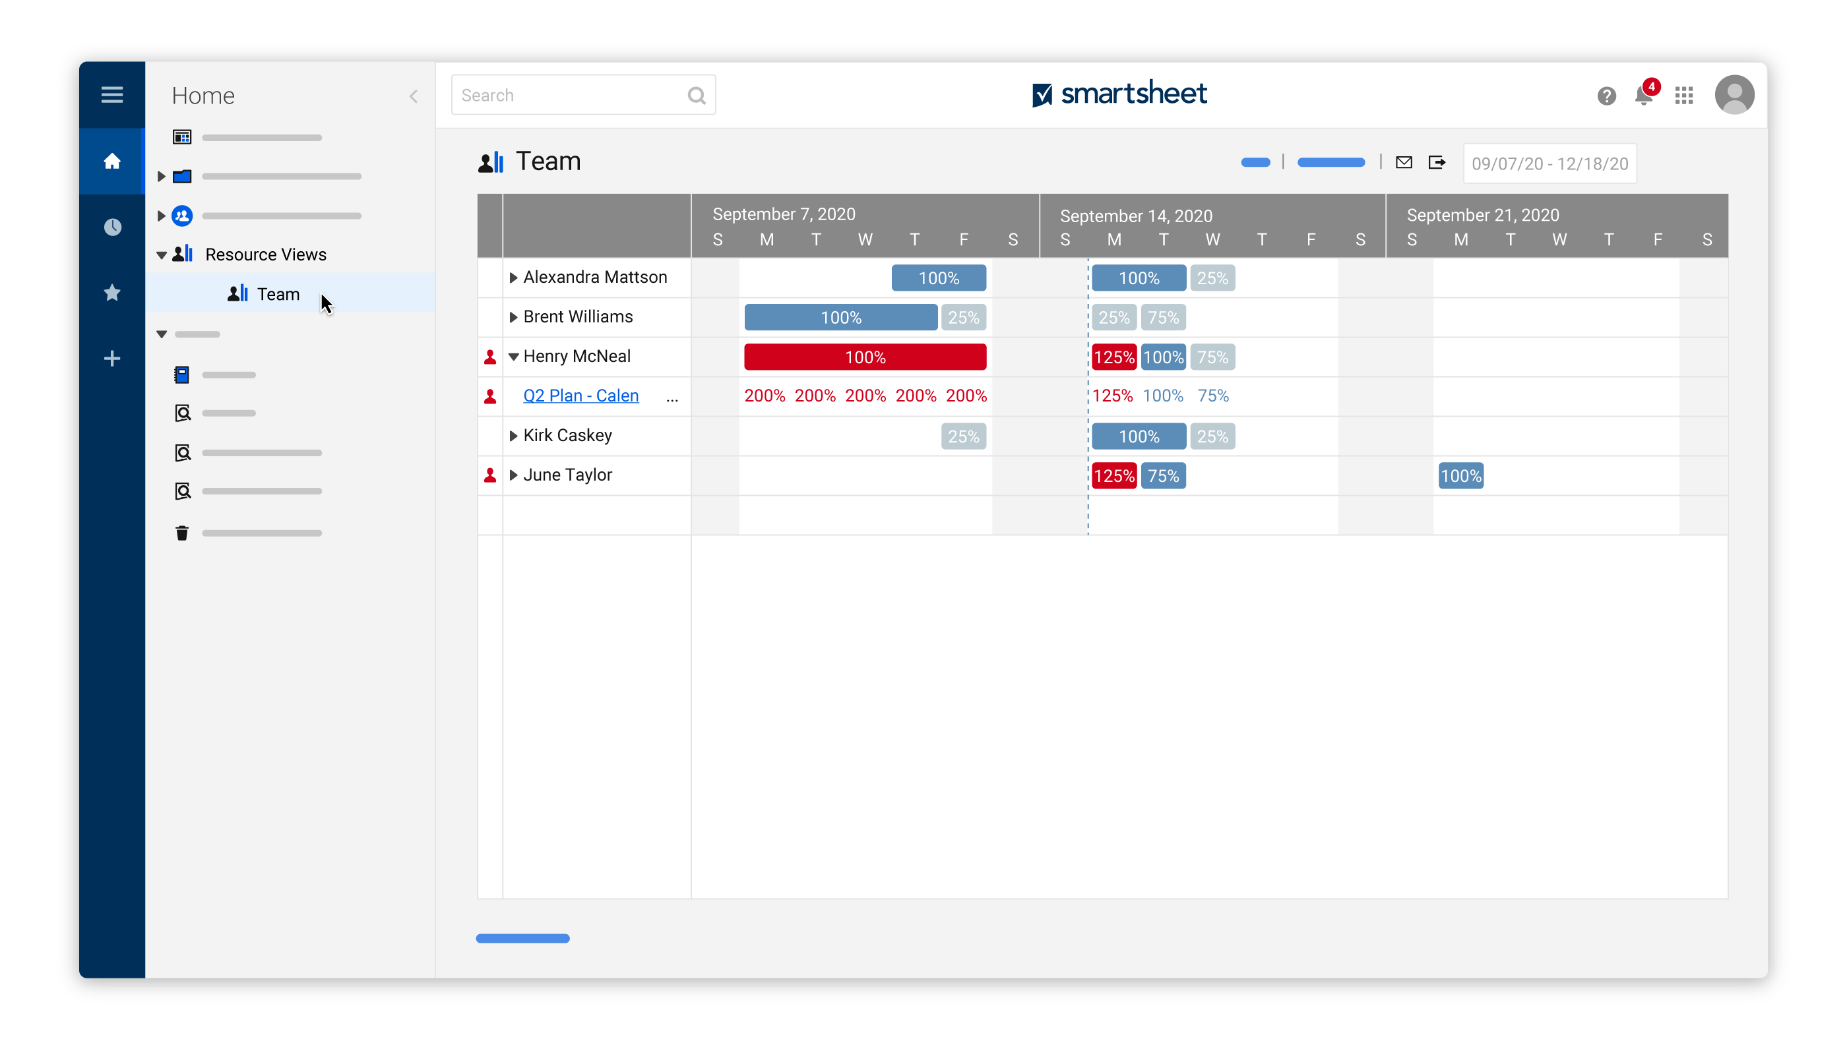Image resolution: width=1847 pixels, height=1039 pixels.
Task: Click the smartsheet logo
Action: pos(1119,94)
